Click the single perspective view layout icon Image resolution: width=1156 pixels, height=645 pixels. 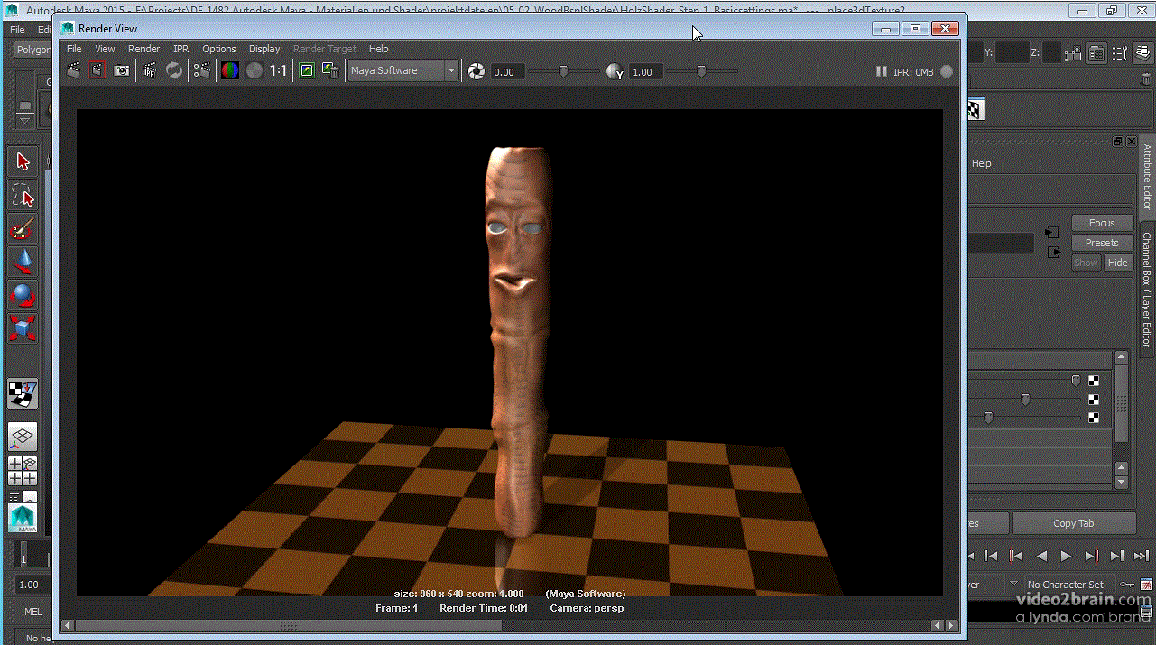click(23, 438)
